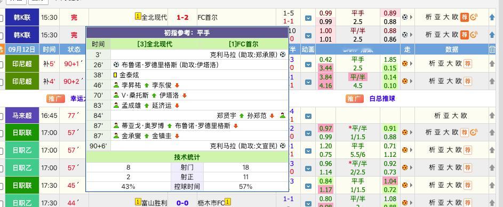Click trash icon in table header
Viewport: 503px width, 207px height.
[x=492, y=50]
